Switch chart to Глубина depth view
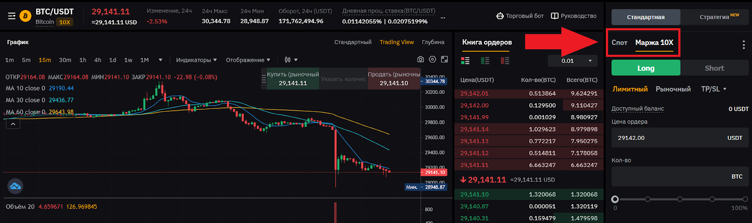The image size is (752, 223). coord(433,42)
